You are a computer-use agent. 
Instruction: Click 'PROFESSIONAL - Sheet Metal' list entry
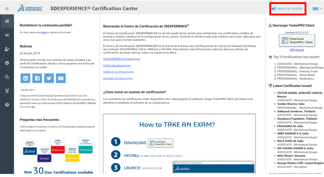click(x=296, y=75)
